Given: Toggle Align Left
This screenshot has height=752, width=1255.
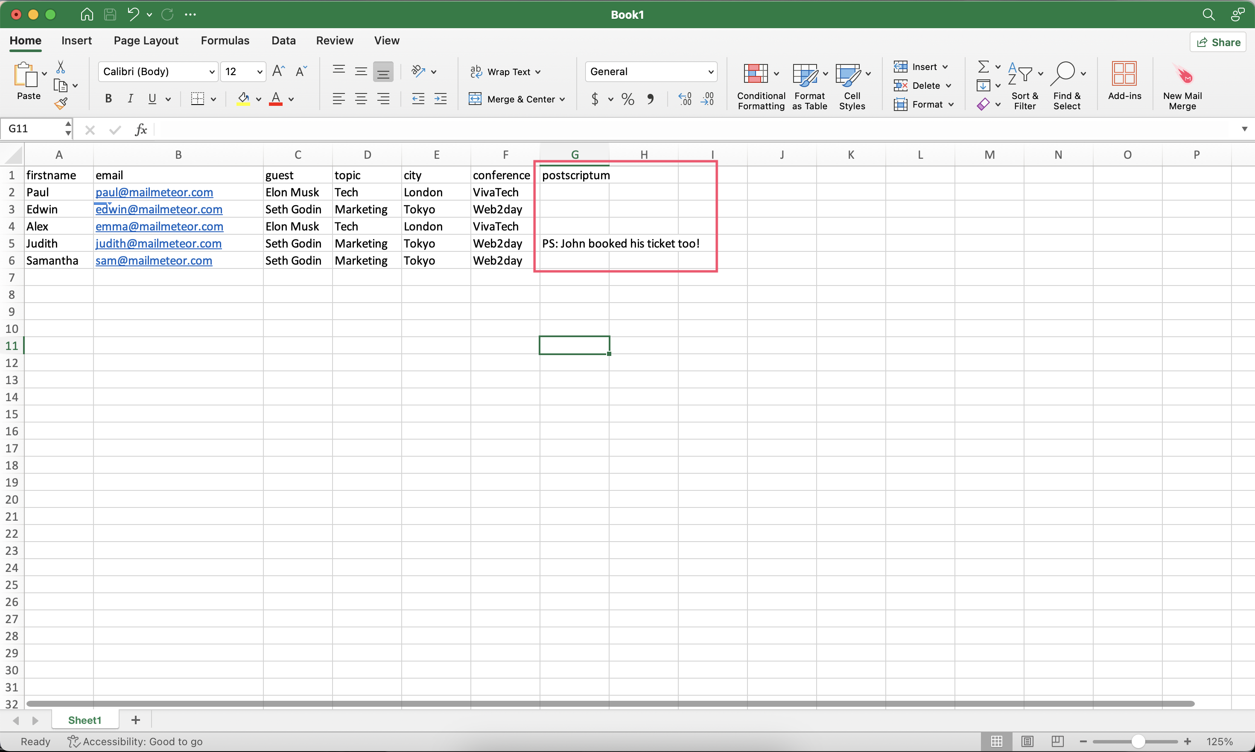Looking at the screenshot, I should 339,99.
